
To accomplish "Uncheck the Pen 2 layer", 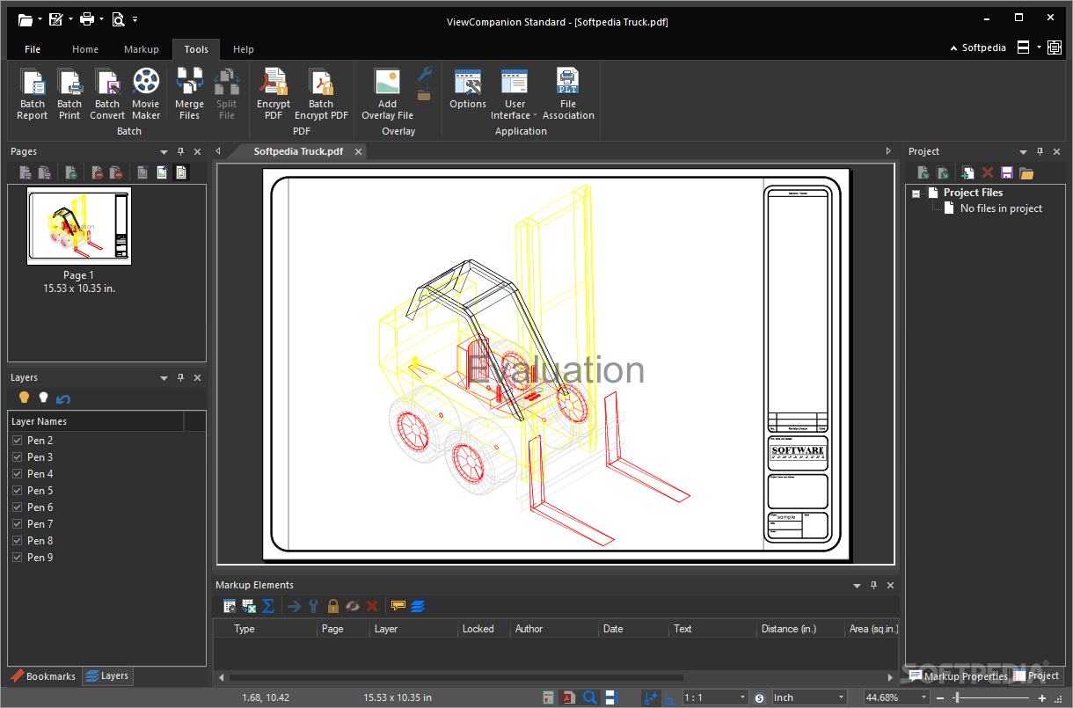I will 17,440.
